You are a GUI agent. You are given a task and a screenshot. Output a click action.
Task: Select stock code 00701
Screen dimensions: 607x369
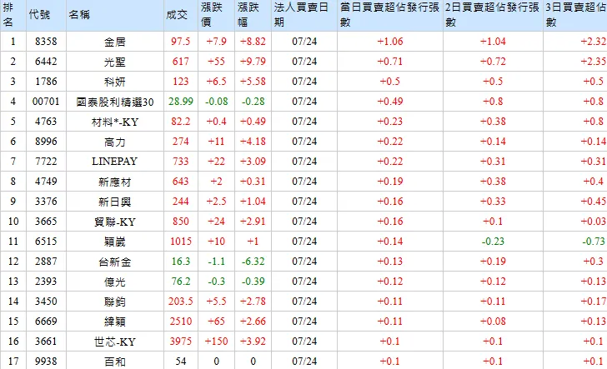46,102
